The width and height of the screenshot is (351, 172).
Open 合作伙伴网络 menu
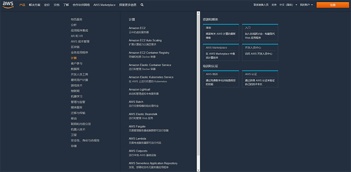coord(81,5)
